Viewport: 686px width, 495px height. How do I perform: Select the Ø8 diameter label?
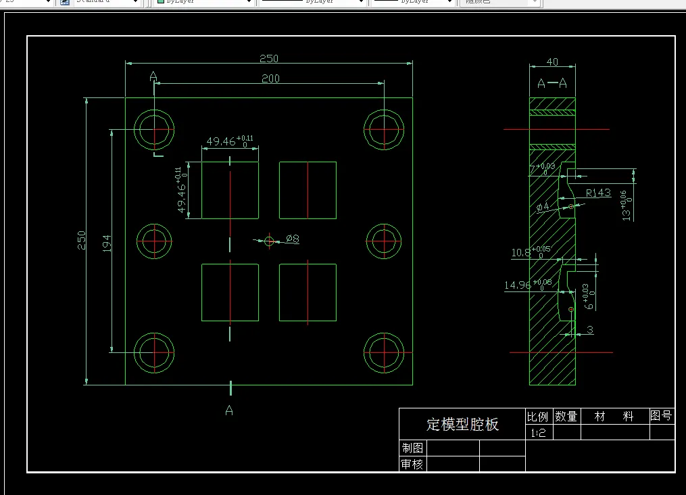tap(293, 239)
